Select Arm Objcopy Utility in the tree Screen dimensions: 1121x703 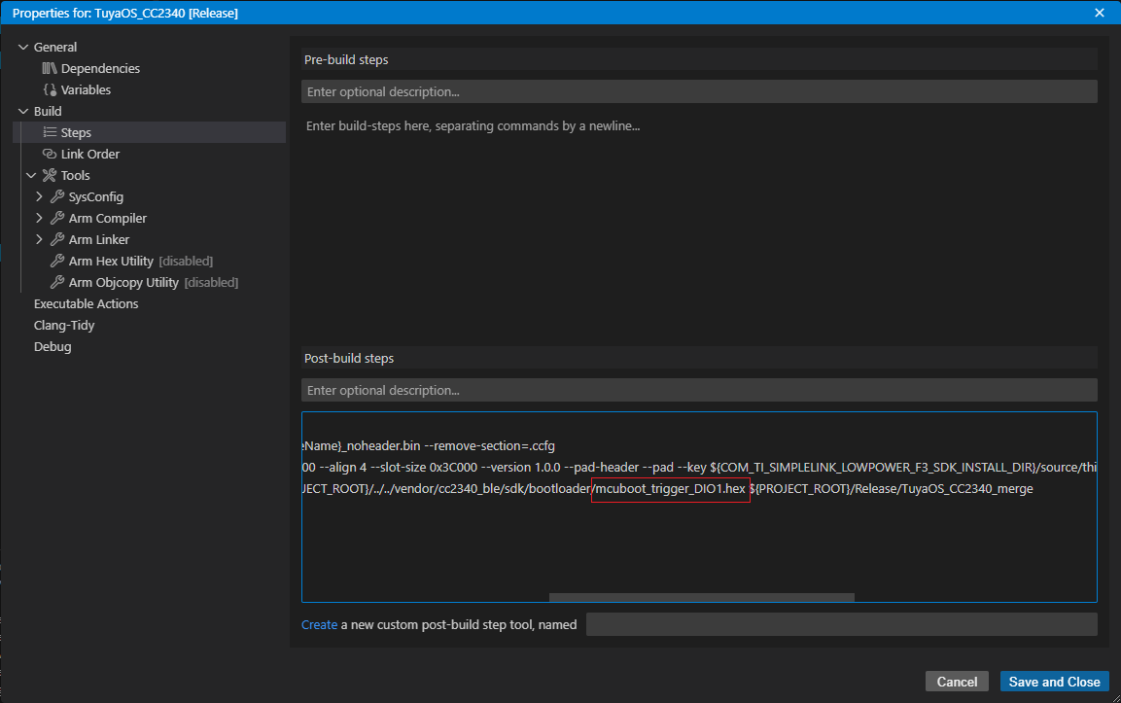tap(123, 283)
